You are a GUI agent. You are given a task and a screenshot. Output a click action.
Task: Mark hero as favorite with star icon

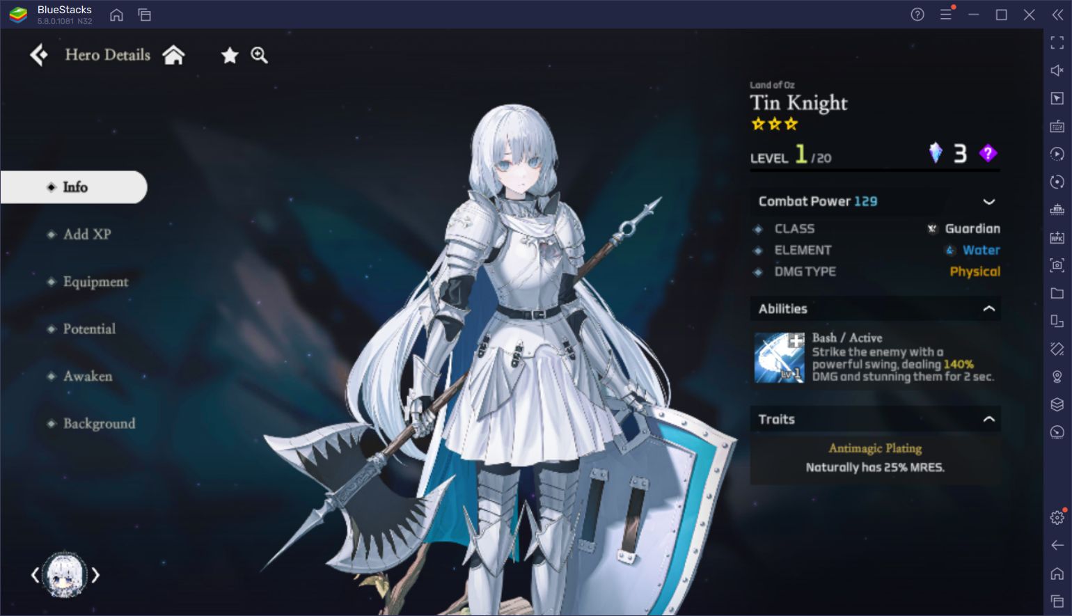(230, 55)
